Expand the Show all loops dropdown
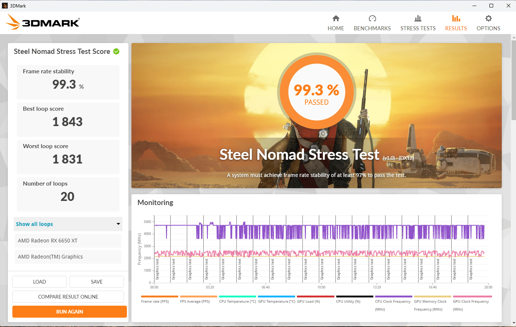 point(68,224)
